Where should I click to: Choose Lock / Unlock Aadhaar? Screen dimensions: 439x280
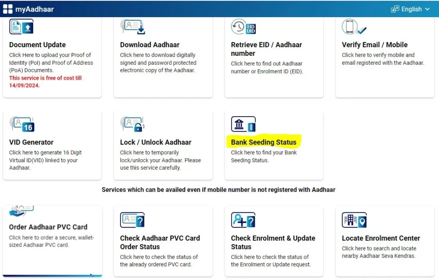(x=156, y=142)
